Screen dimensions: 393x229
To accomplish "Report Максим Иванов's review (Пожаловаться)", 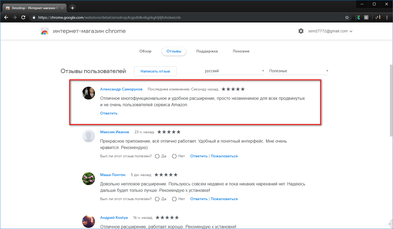I will 224,156.
